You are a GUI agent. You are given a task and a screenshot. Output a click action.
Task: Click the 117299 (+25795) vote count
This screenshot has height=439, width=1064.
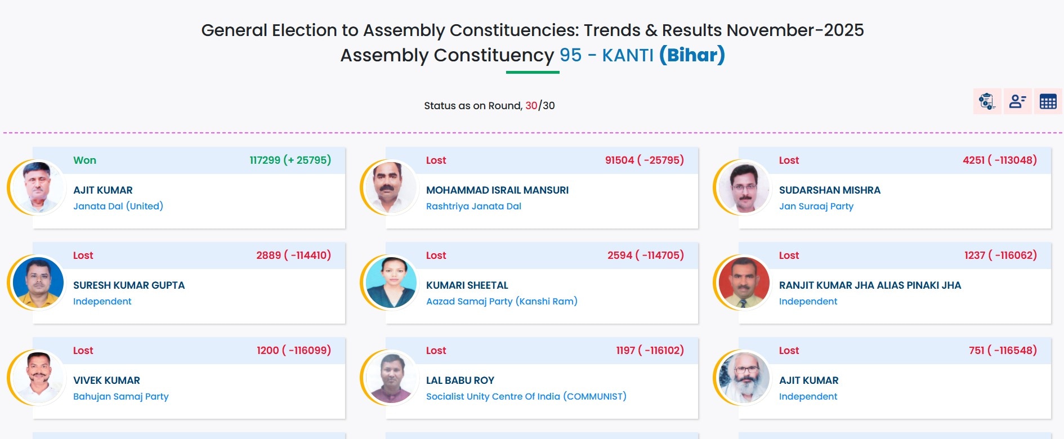click(290, 160)
